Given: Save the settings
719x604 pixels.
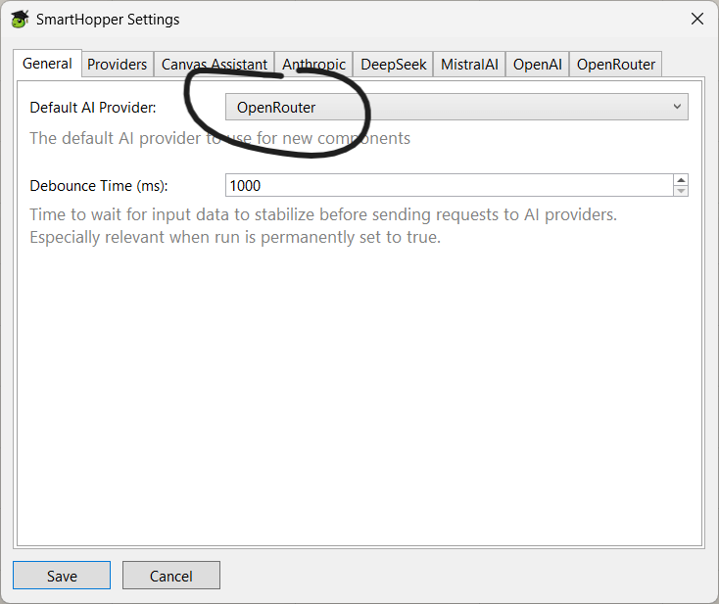Looking at the screenshot, I should pos(62,576).
